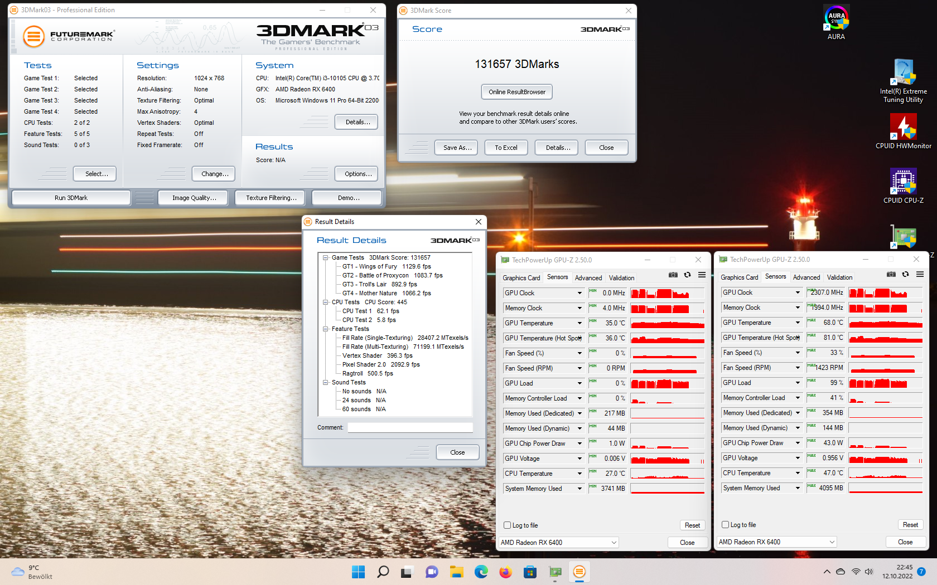Enable Log to file in right GPU-Z
937x585 pixels.
(725, 525)
